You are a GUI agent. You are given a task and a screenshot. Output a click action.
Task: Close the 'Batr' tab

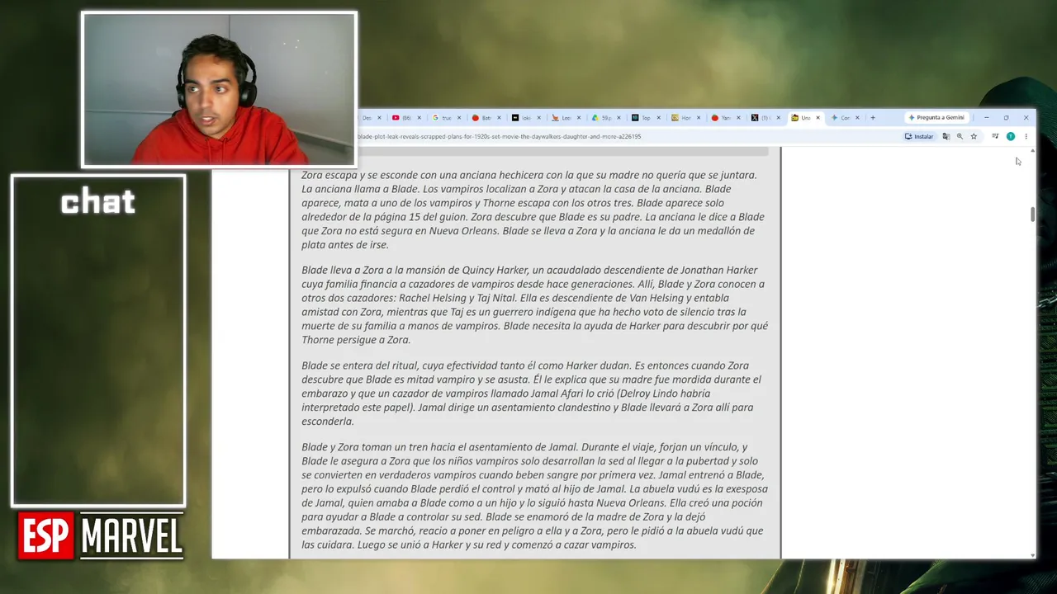coord(499,117)
